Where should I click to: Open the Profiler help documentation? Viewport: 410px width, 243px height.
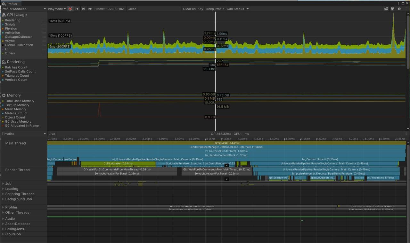[399, 9]
